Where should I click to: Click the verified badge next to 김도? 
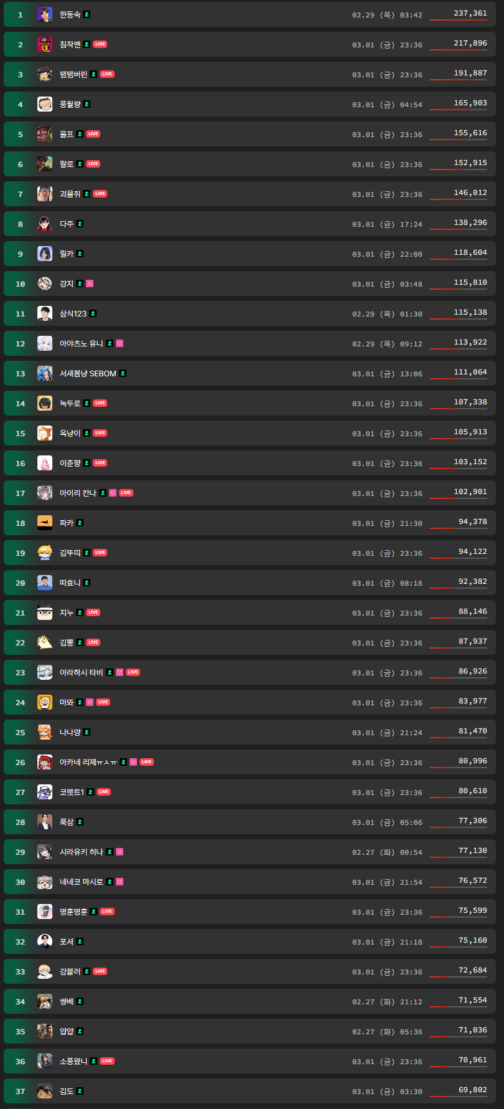(80, 1091)
